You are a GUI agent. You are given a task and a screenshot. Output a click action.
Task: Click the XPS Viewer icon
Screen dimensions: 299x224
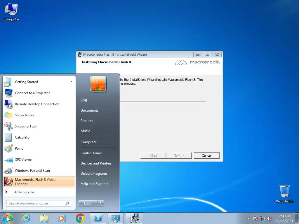[8, 160]
